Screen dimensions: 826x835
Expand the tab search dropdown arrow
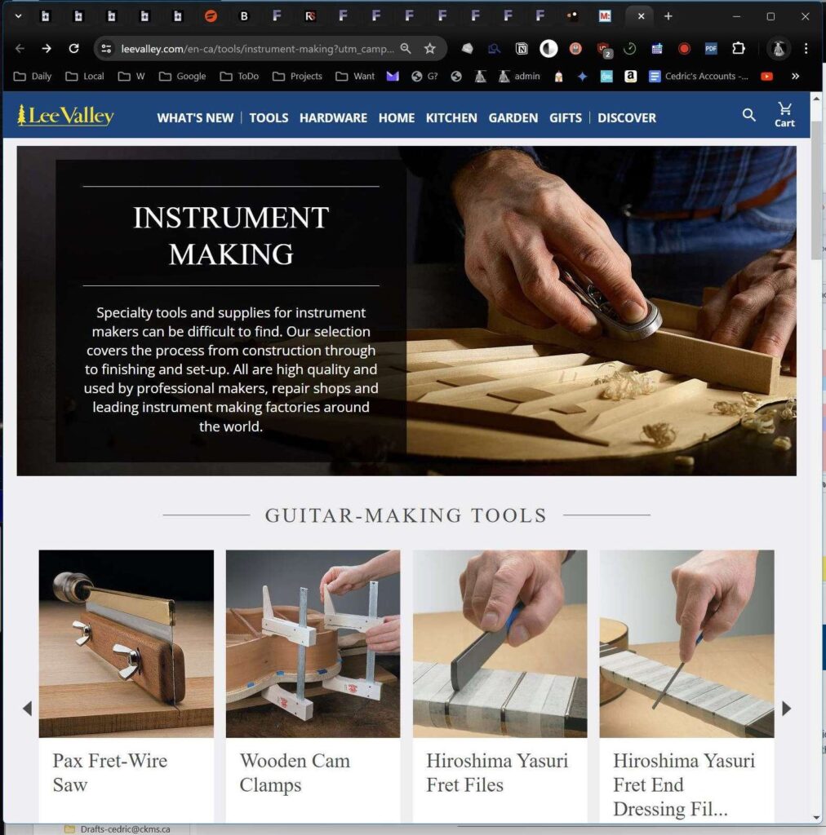18,16
